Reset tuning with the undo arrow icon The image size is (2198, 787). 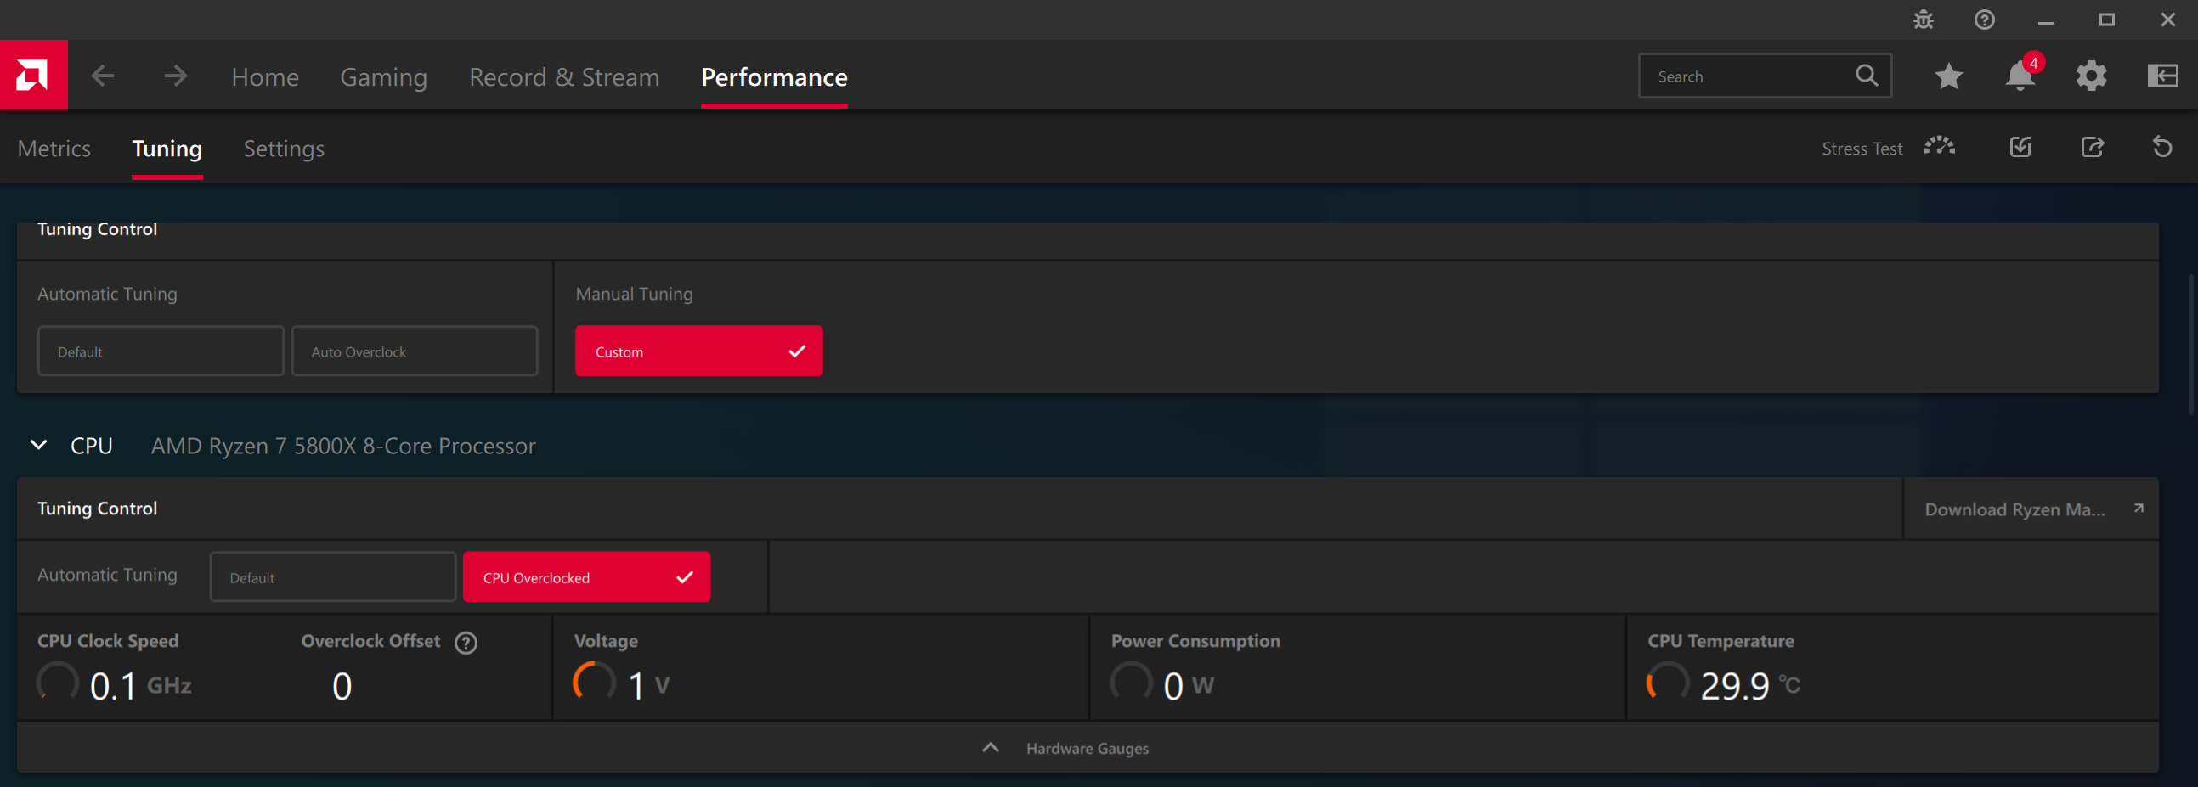2162,147
